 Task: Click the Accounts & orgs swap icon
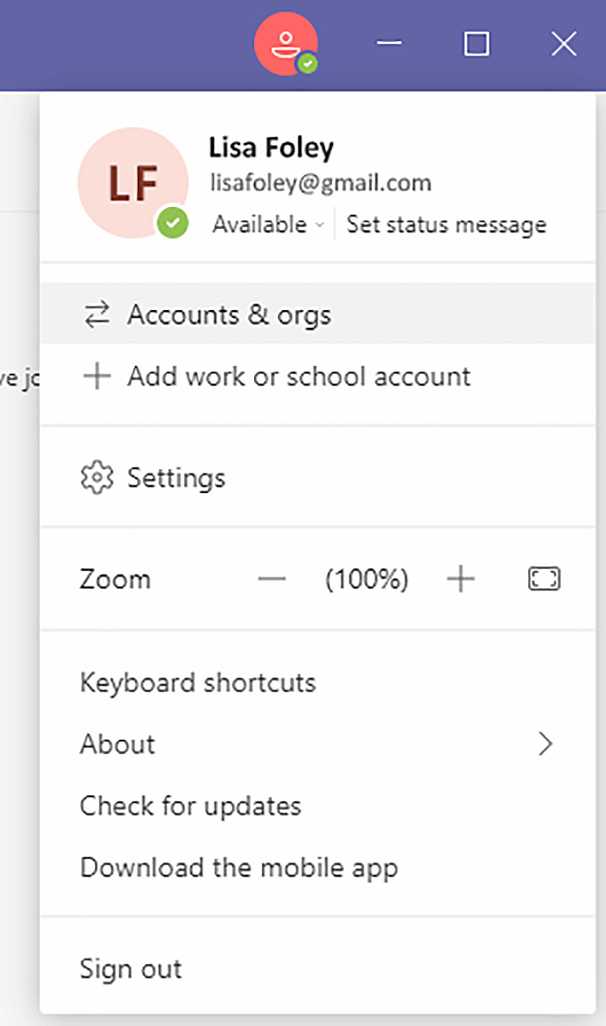click(x=96, y=314)
